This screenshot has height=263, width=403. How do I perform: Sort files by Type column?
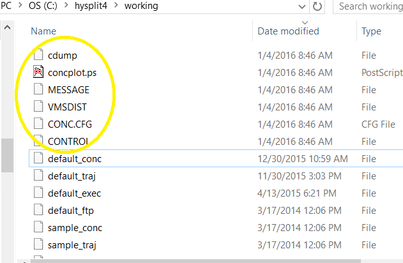(371, 31)
